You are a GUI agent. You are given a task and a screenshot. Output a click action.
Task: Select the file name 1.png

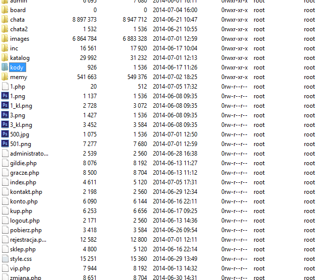pos(18,96)
